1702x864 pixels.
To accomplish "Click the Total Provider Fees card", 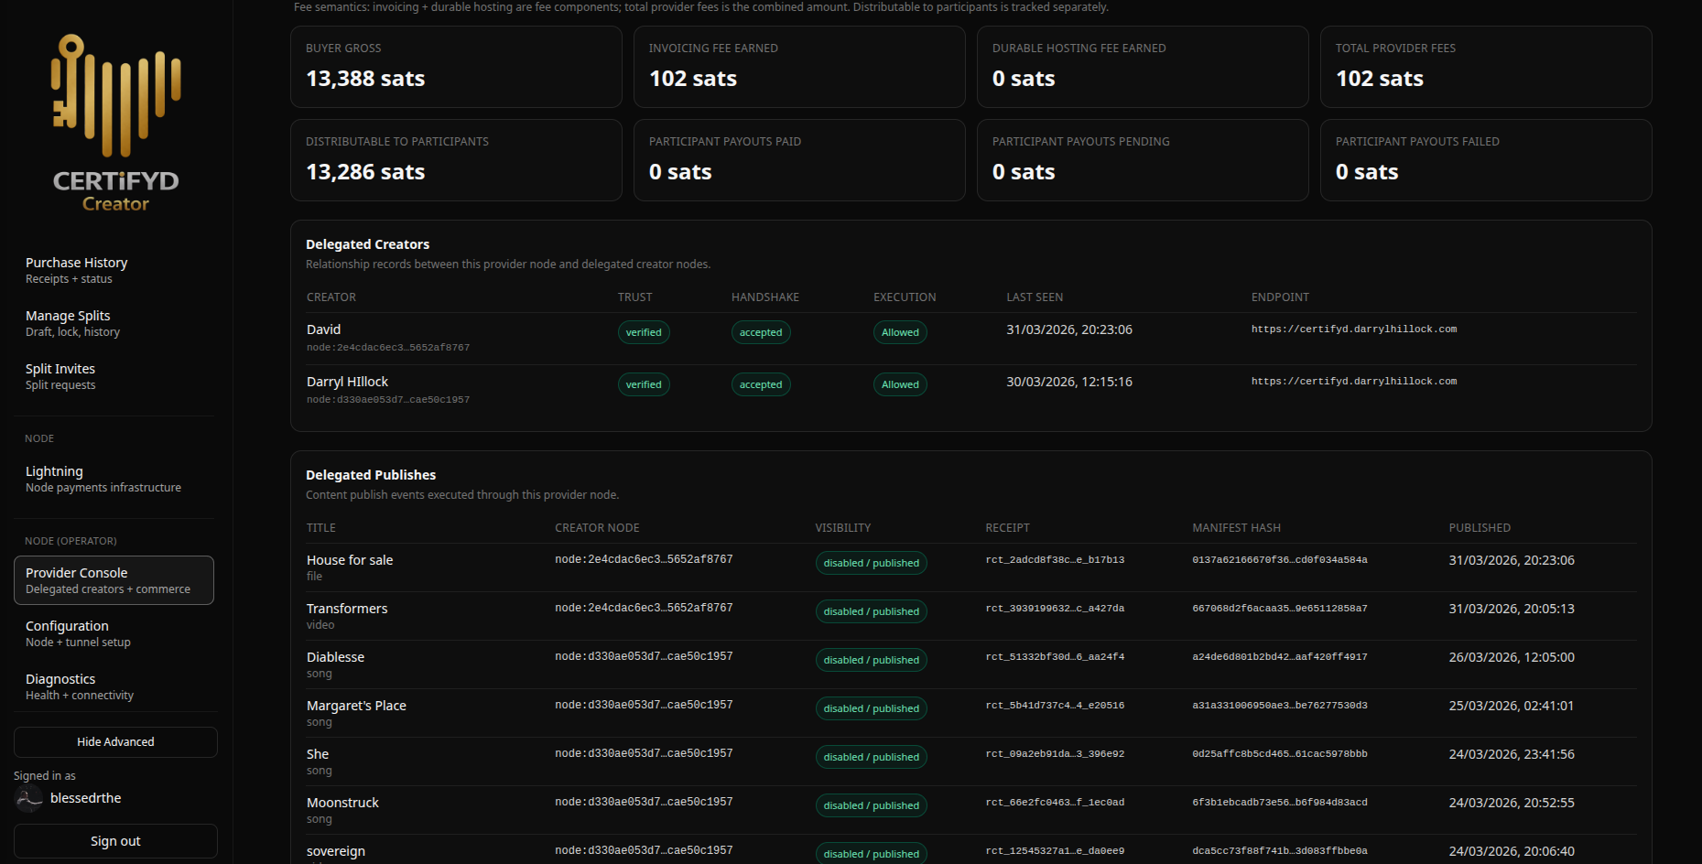I will click(x=1486, y=67).
